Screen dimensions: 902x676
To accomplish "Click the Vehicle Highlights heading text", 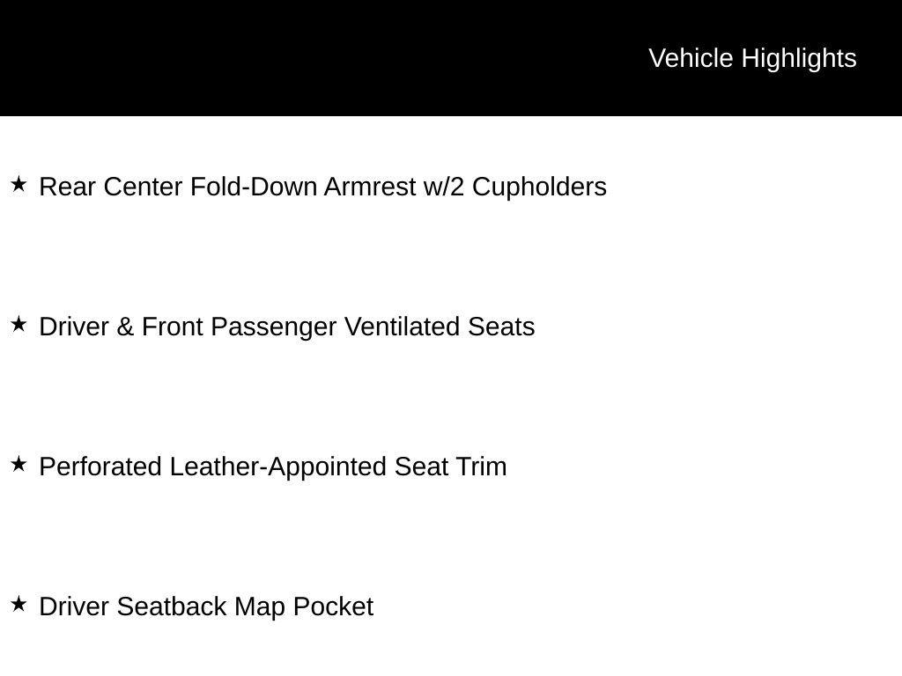I will click(x=752, y=58).
